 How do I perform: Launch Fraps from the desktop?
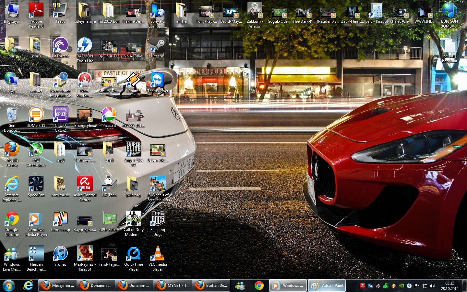point(60,13)
